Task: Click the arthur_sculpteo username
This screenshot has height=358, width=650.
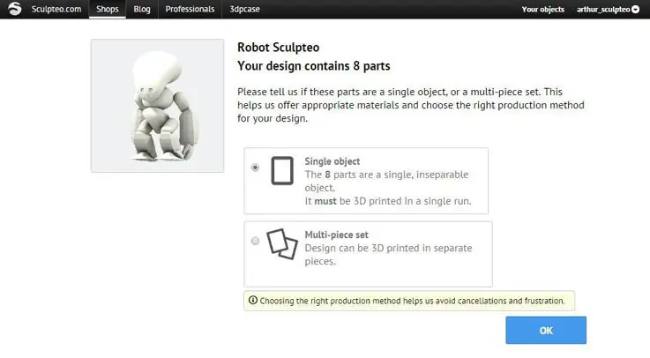Action: (x=603, y=9)
